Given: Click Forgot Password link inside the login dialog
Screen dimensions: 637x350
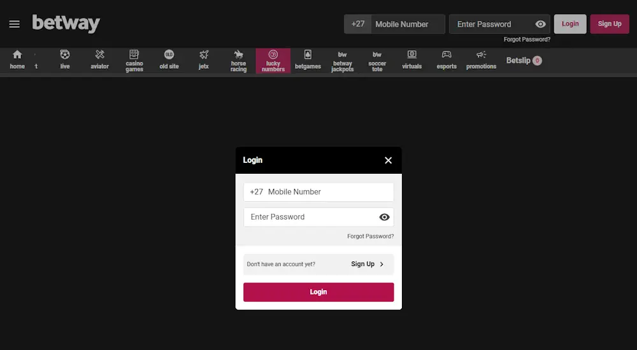Looking at the screenshot, I should click(370, 236).
